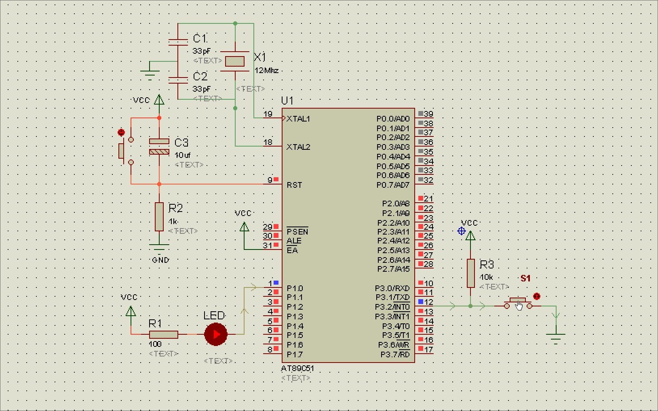Screen dimensions: 658x411
Task: Click the blue origin marker near R3's VCC label
Action: 462,231
